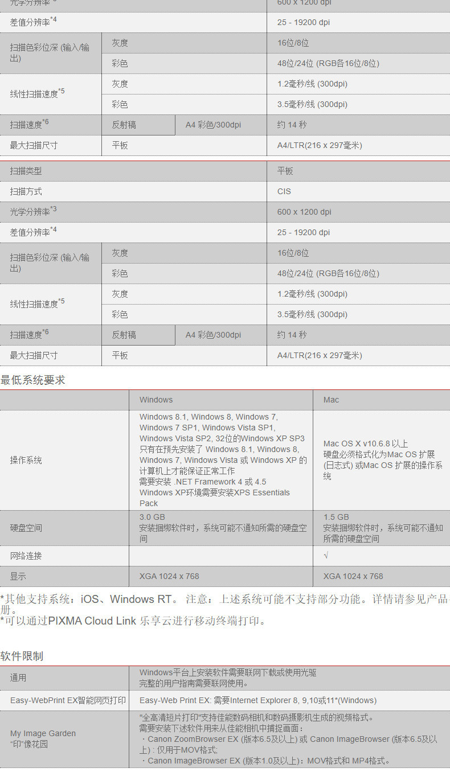This screenshot has width=450, height=776.
Task: Click the 其他支持系统 iOS Windows RT footnote
Action: pyautogui.click(x=225, y=603)
